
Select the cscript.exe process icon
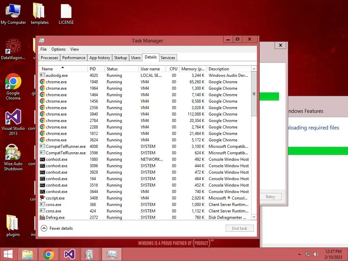[x=42, y=198]
